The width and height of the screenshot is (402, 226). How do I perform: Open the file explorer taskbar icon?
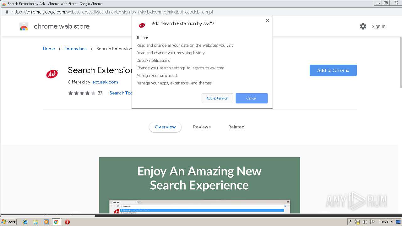pyautogui.click(x=35, y=222)
